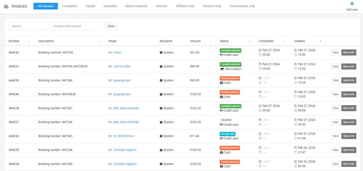Click credit card icon in row #44236
The height and width of the screenshot is (171, 363).
click(221, 138)
